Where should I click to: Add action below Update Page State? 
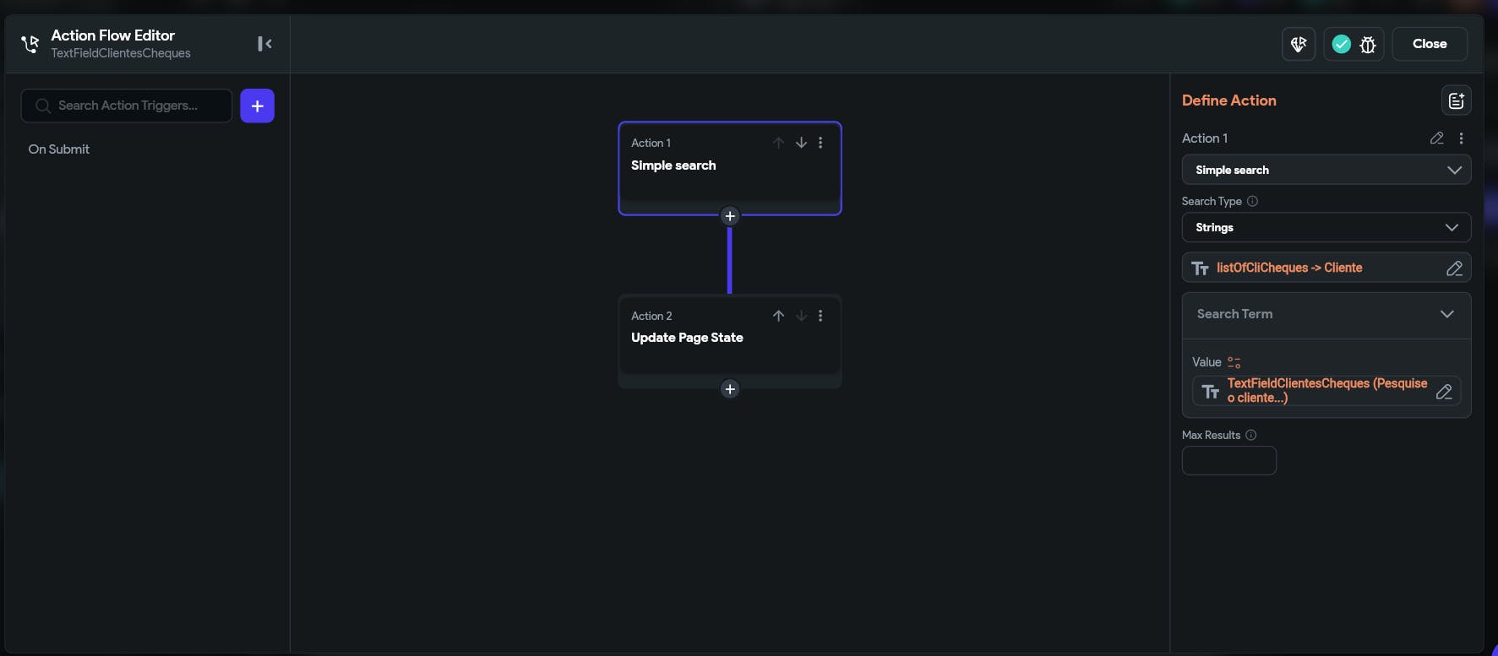click(x=730, y=389)
